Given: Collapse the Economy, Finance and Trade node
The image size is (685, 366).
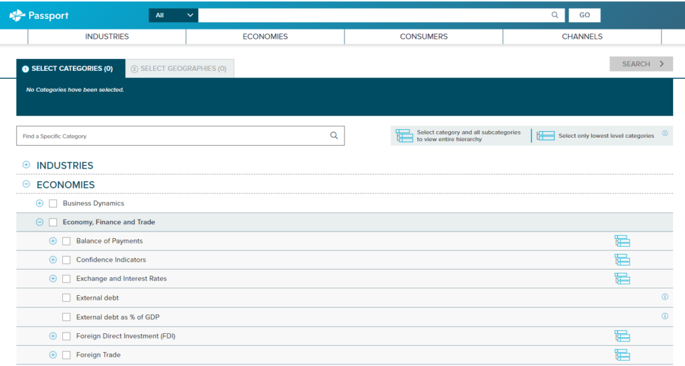Looking at the screenshot, I should coord(39,222).
